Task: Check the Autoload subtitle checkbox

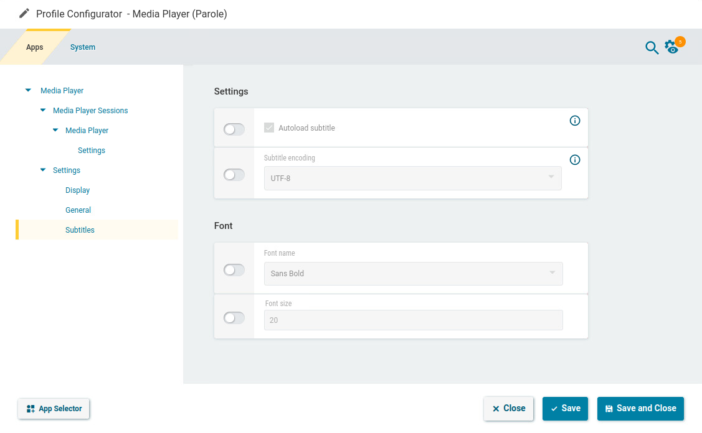Action: coord(269,128)
